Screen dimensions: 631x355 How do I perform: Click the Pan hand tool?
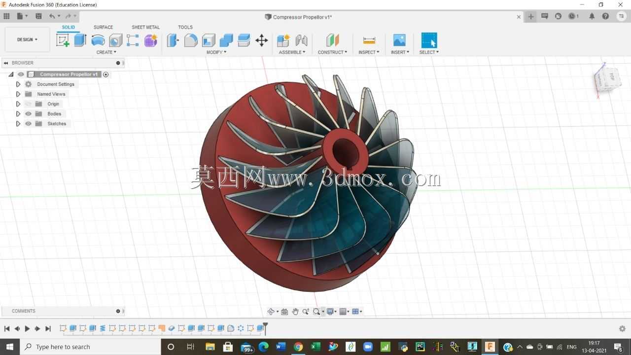click(295, 311)
